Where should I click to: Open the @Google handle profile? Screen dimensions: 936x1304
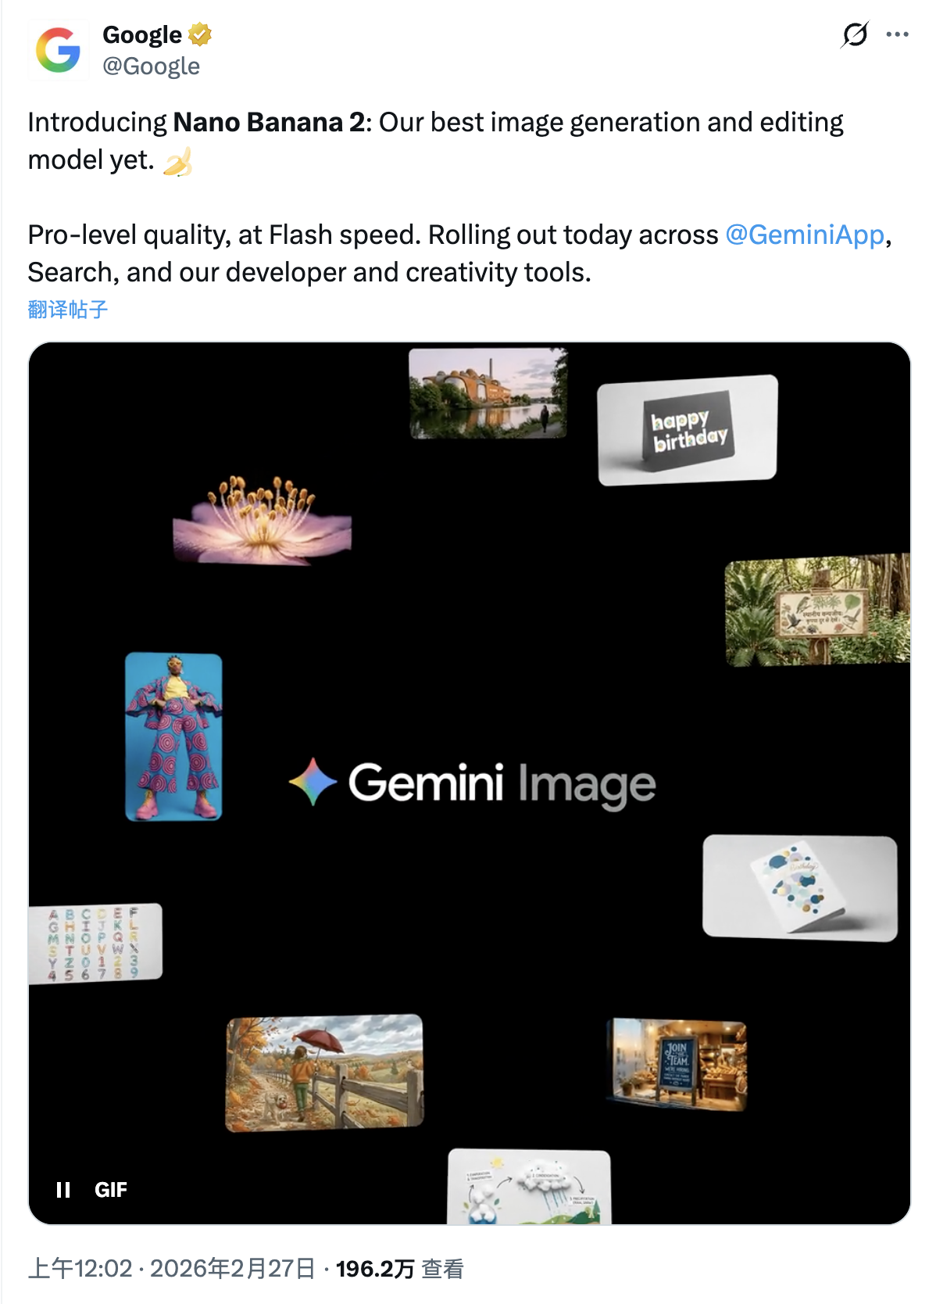[x=151, y=66]
